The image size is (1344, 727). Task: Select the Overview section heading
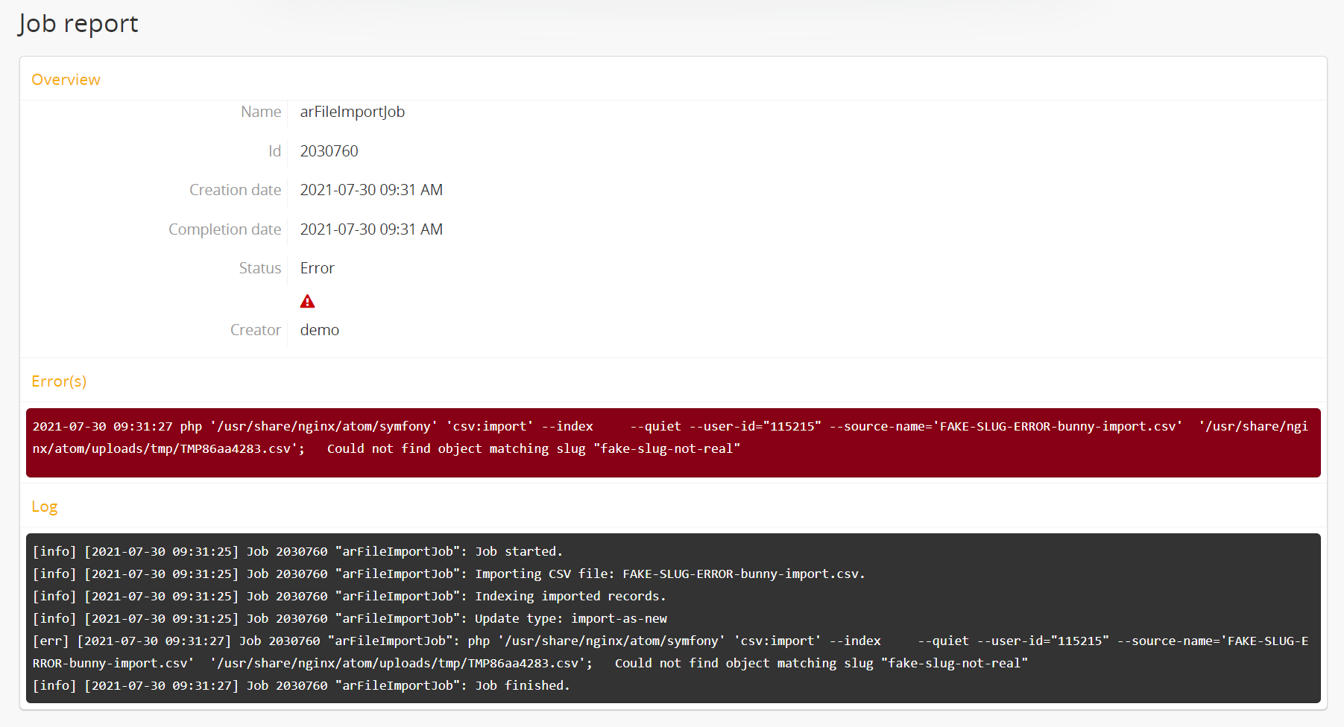pyautogui.click(x=66, y=80)
